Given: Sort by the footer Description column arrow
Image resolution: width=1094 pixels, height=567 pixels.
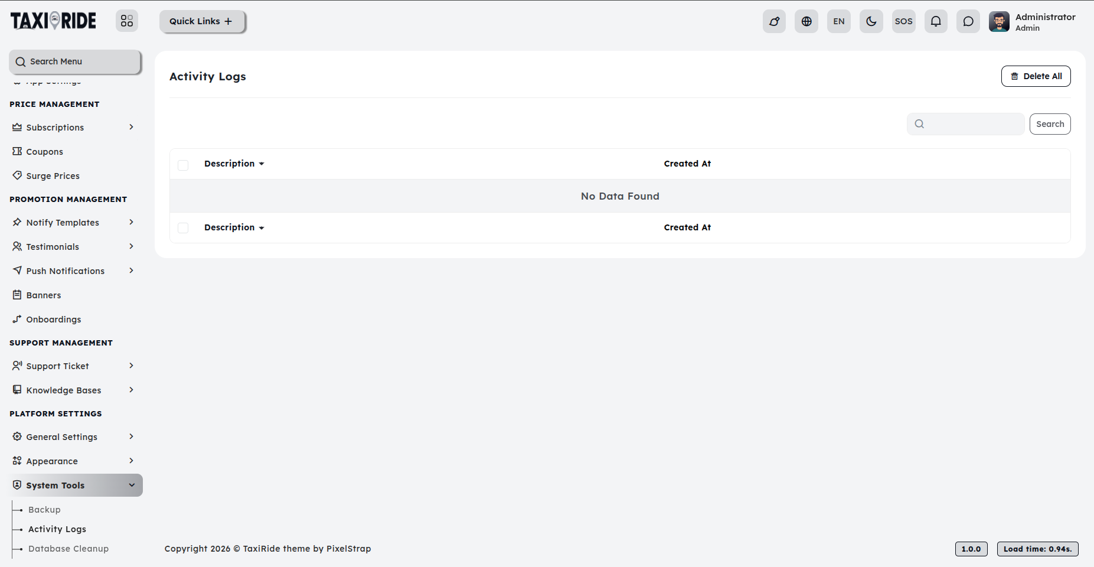Looking at the screenshot, I should pos(262,228).
